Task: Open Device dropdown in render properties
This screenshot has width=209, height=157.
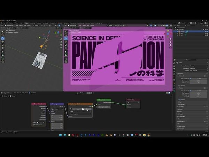Action: tap(198, 70)
